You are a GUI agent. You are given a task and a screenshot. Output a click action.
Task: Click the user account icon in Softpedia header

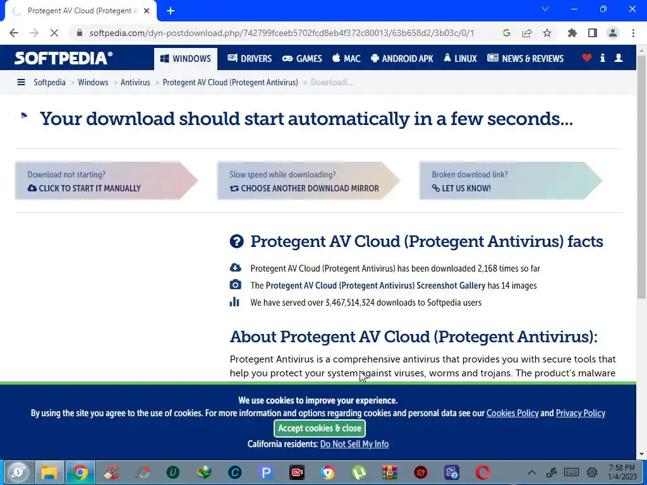pos(619,58)
